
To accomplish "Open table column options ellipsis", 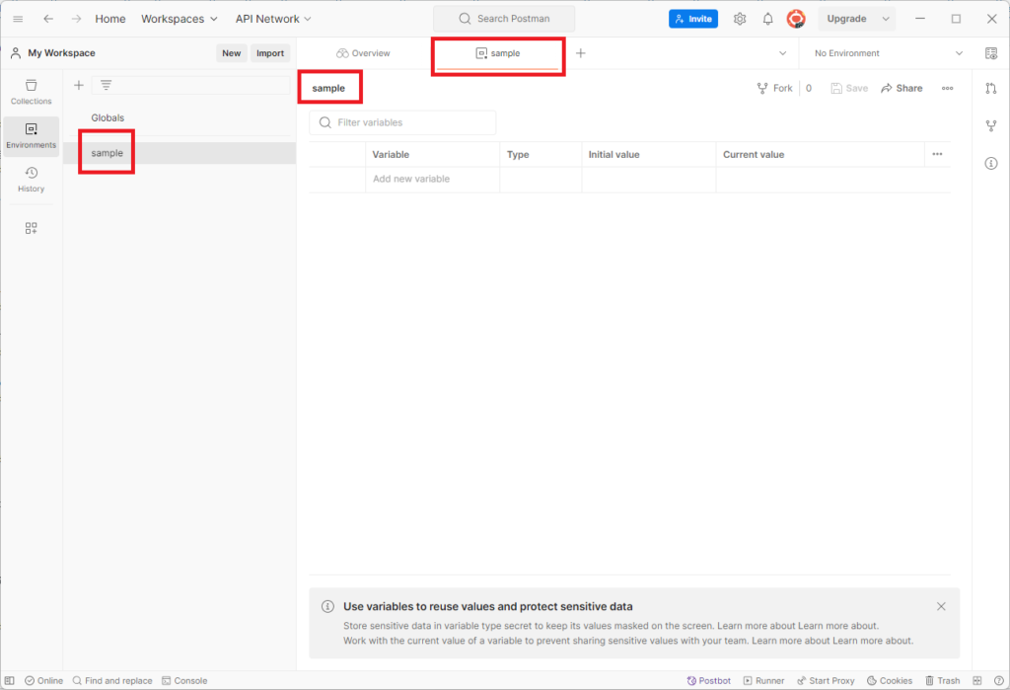I will pos(937,154).
